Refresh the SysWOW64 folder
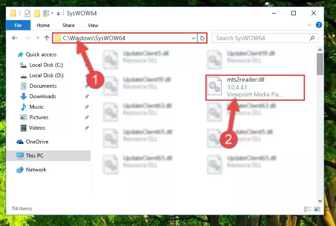 (202, 38)
